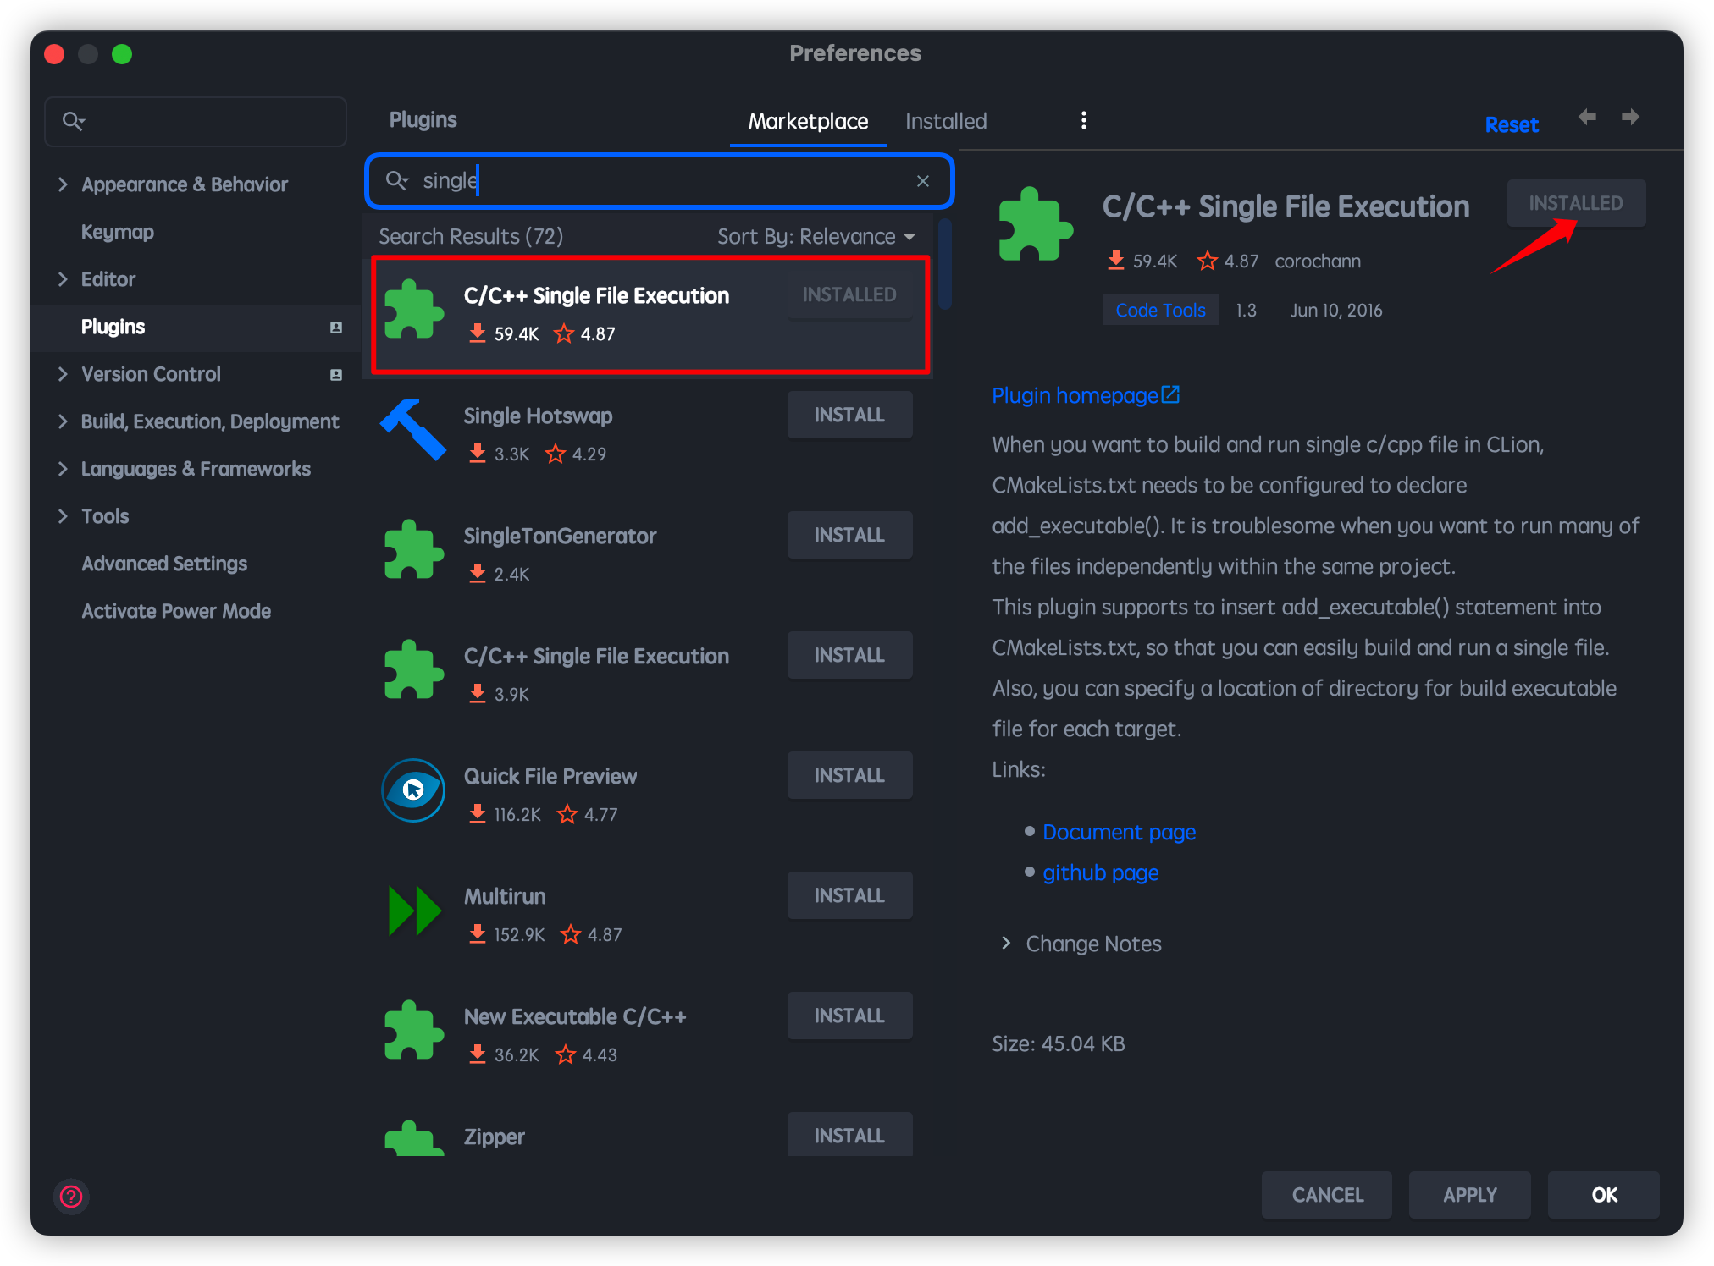Viewport: 1714px width, 1266px height.
Task: Click the SingleTonGenerator puzzle icon
Action: (x=413, y=549)
